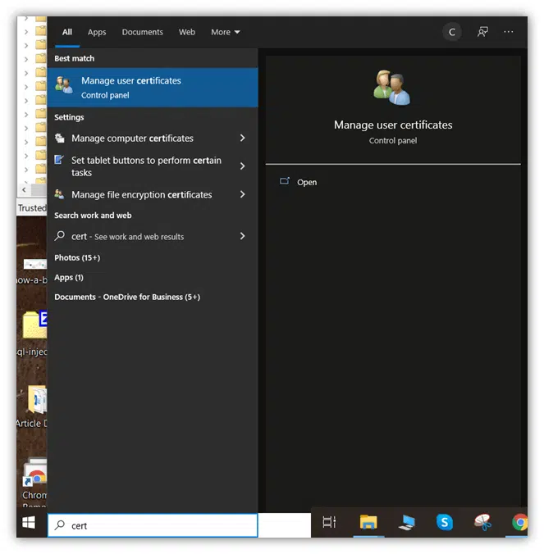Expand the Apps (1) results group

click(69, 277)
